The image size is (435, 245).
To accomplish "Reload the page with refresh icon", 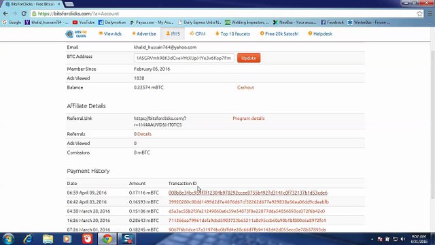I will pyautogui.click(x=24, y=14).
